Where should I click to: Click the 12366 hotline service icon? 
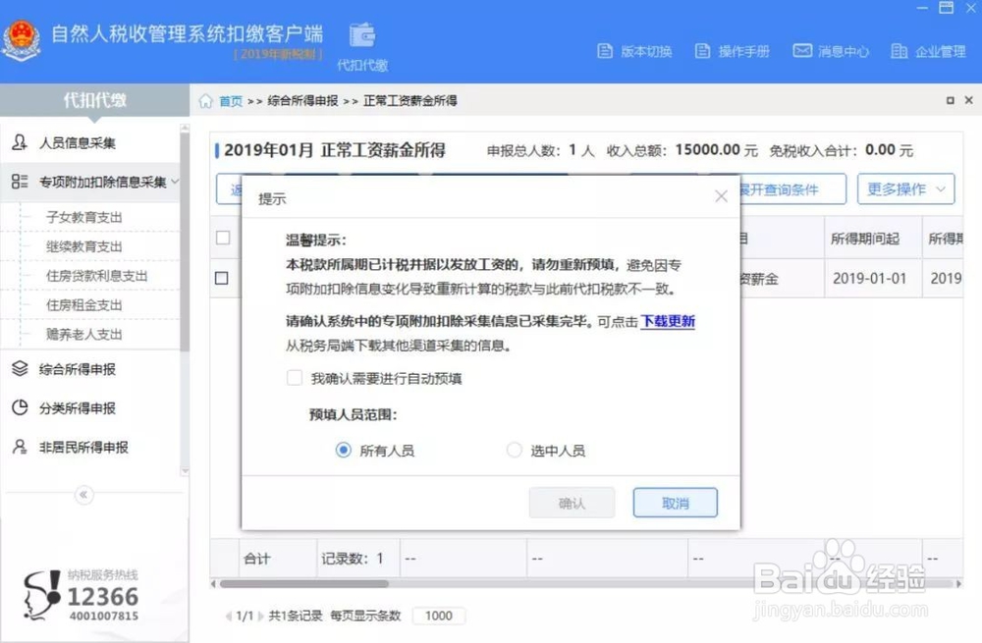point(43,595)
